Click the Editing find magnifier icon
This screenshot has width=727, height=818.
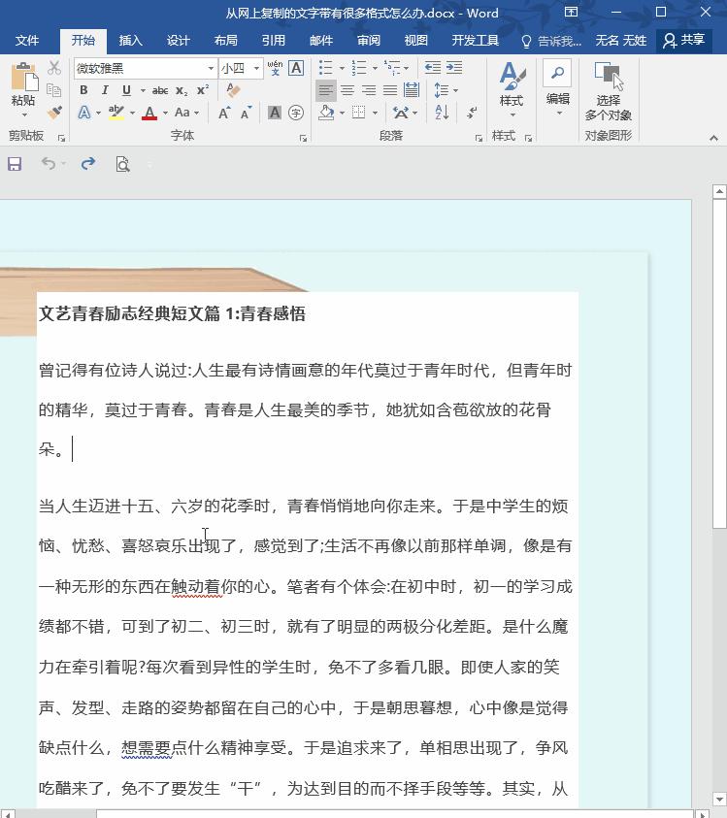(558, 73)
